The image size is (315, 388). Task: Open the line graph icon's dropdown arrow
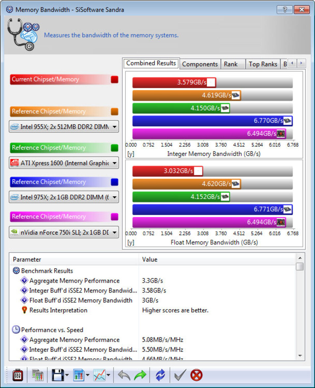click(108, 375)
